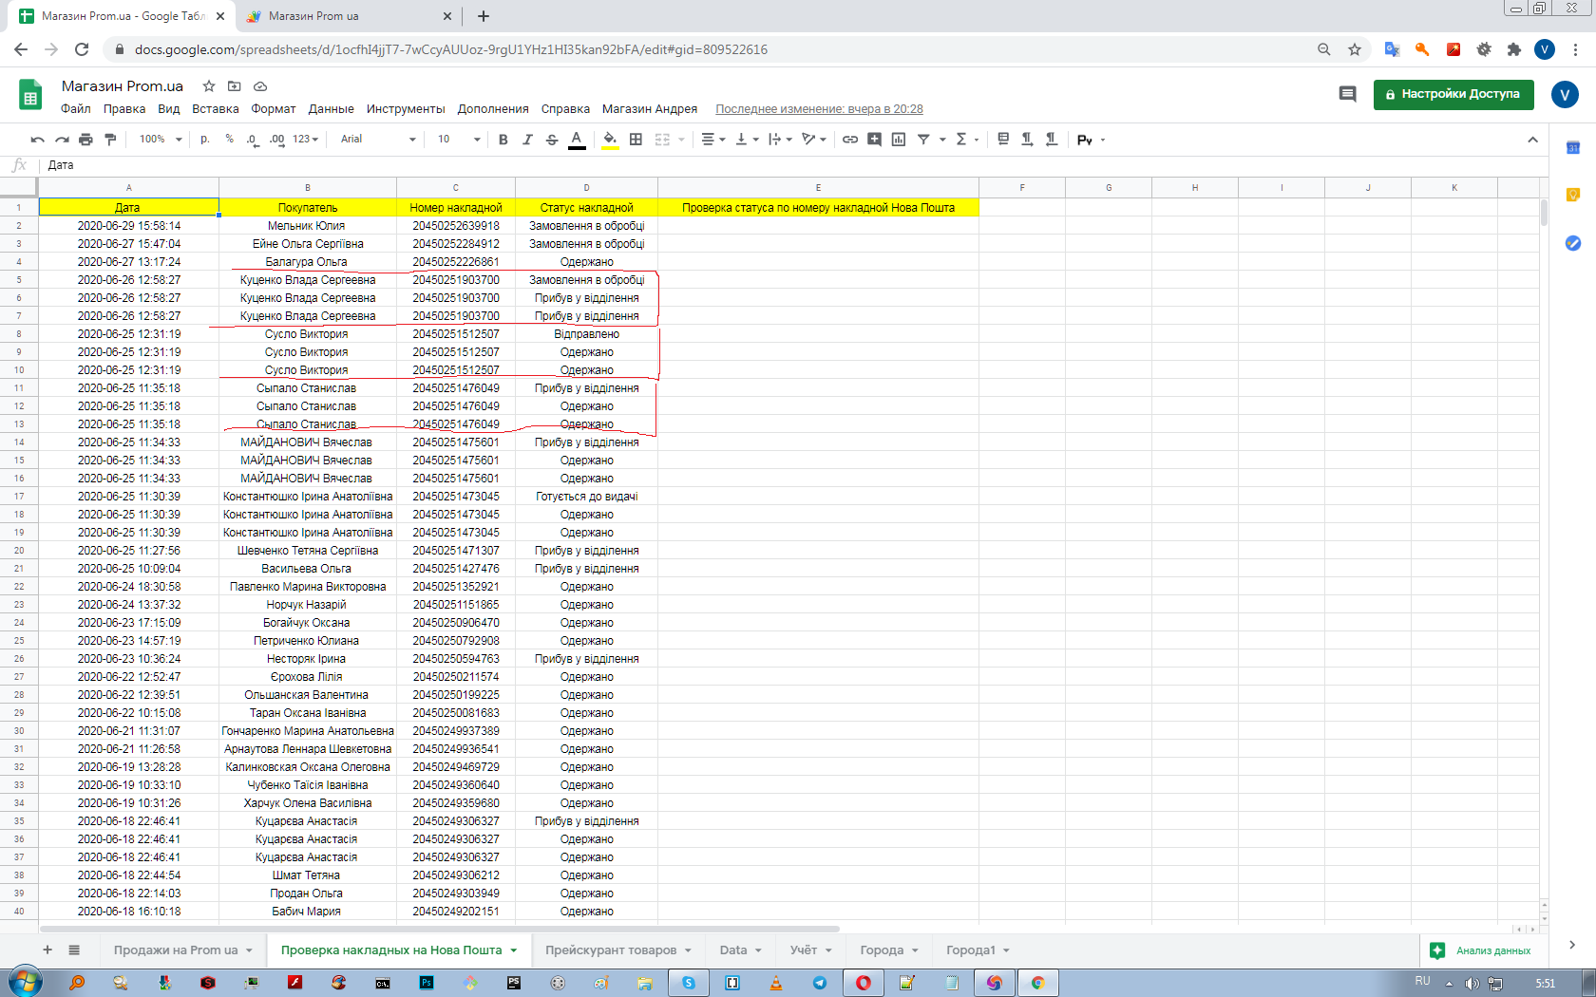Open text rotation dropdown
The image size is (1596, 997).
814,140
